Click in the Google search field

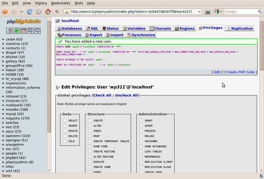pos(241,12)
